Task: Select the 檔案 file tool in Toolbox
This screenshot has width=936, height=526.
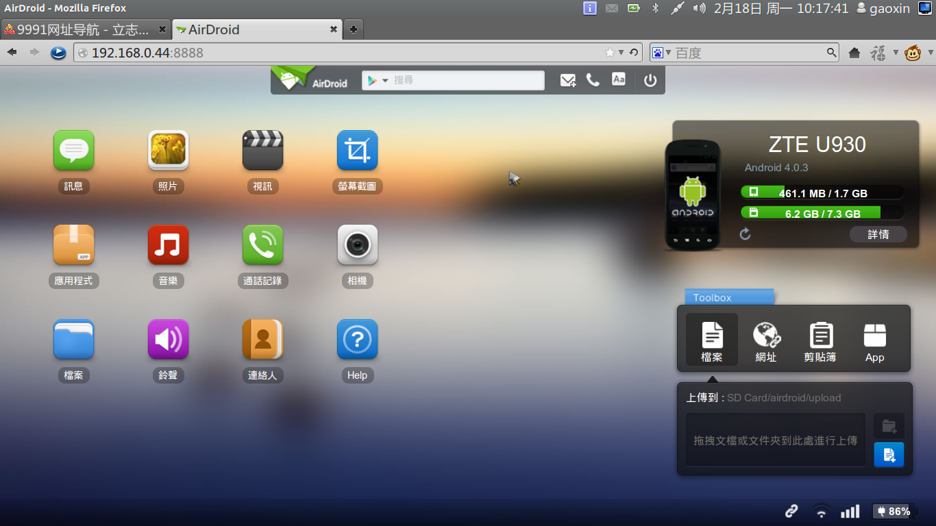Action: pos(712,340)
